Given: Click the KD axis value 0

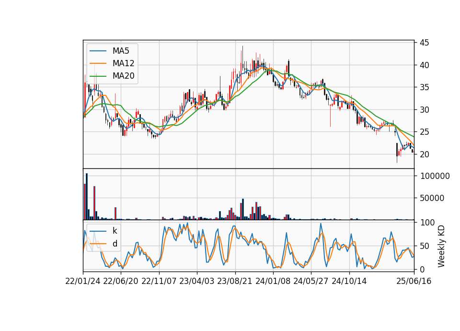Looking at the screenshot, I should pyautogui.click(x=422, y=269).
